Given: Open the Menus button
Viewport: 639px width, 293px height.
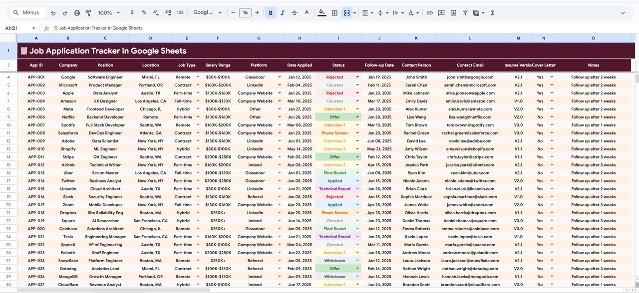Looking at the screenshot, I should pyautogui.click(x=27, y=12).
